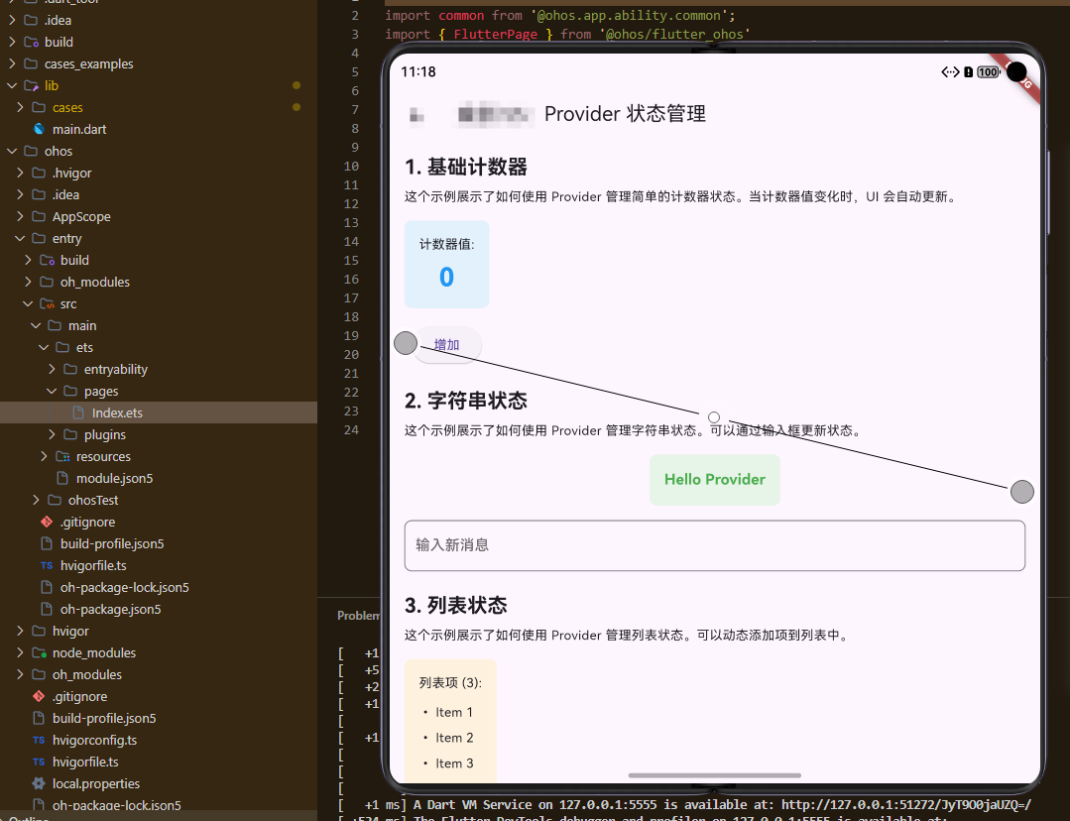Tap the Hello Provider button in the preview
The width and height of the screenshot is (1070, 821).
pos(714,479)
